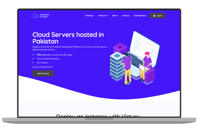Click the double-arrow bullet beside 1-Click Cloud Provisioning
The image size is (198, 132).
click(33, 59)
